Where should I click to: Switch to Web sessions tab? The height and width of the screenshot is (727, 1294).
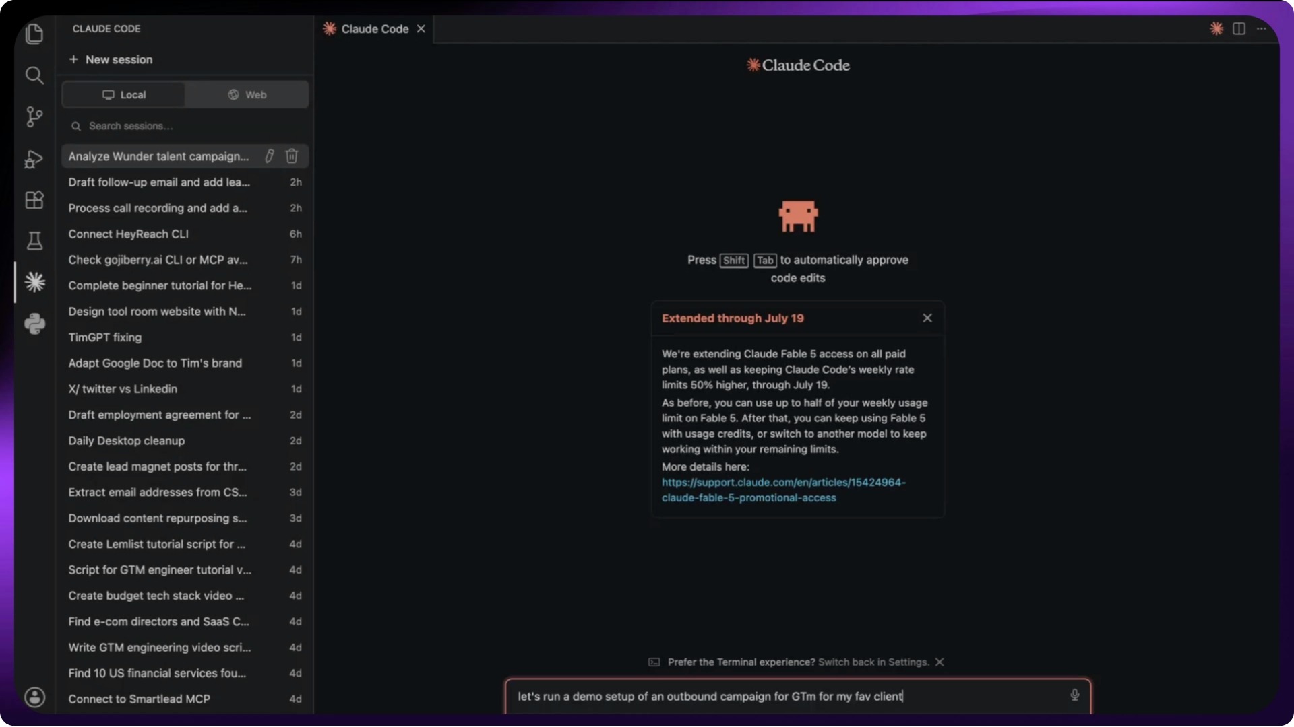(x=247, y=95)
